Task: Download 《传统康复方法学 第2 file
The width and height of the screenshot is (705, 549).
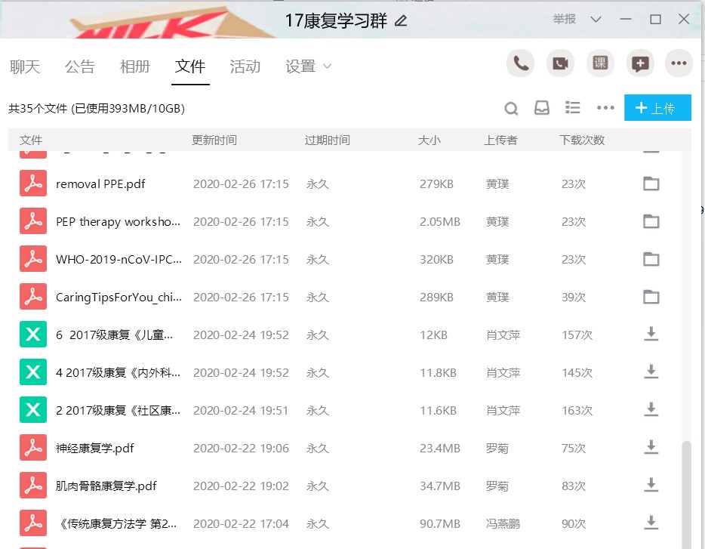Action: (651, 523)
